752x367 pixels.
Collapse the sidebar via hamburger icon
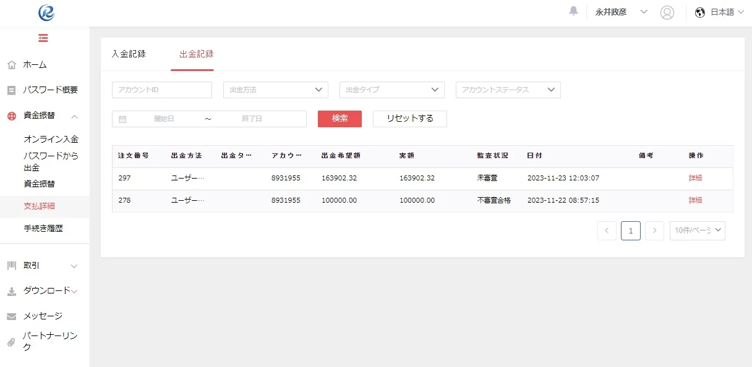[43, 38]
